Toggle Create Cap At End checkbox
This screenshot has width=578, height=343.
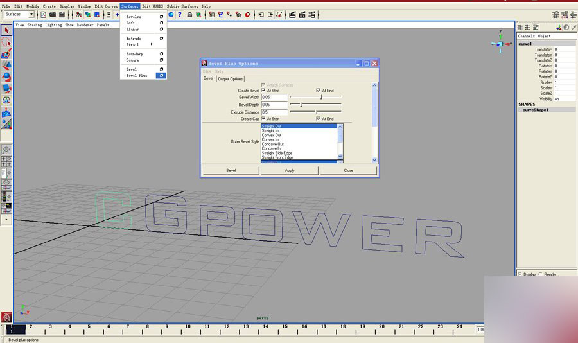(318, 119)
